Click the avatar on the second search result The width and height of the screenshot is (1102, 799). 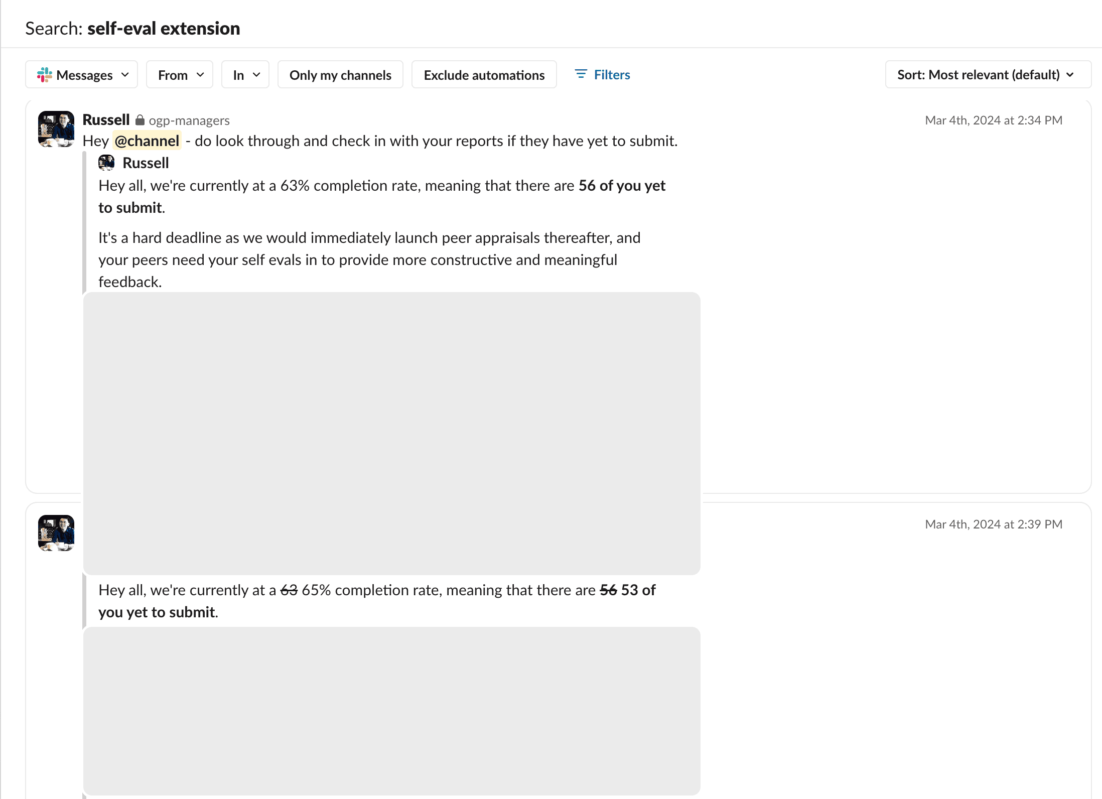tap(56, 533)
